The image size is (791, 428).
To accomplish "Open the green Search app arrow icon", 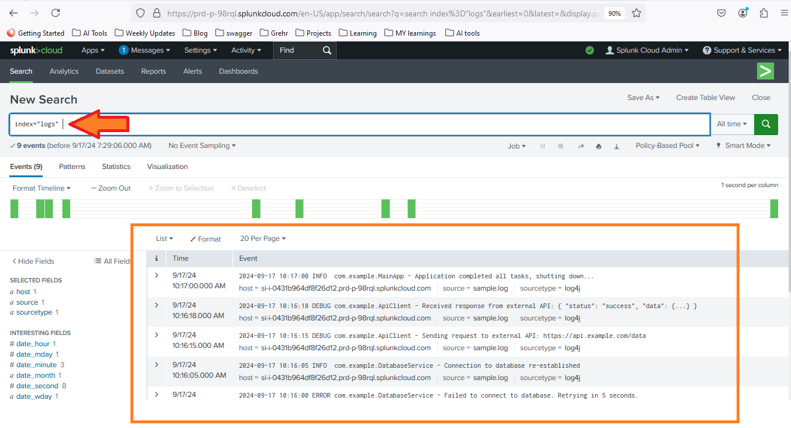I will tap(765, 71).
